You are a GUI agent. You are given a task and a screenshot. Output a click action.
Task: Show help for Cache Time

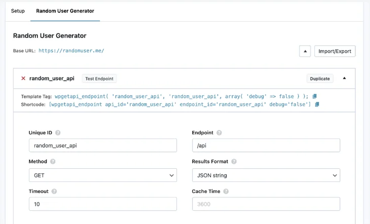pos(226,191)
